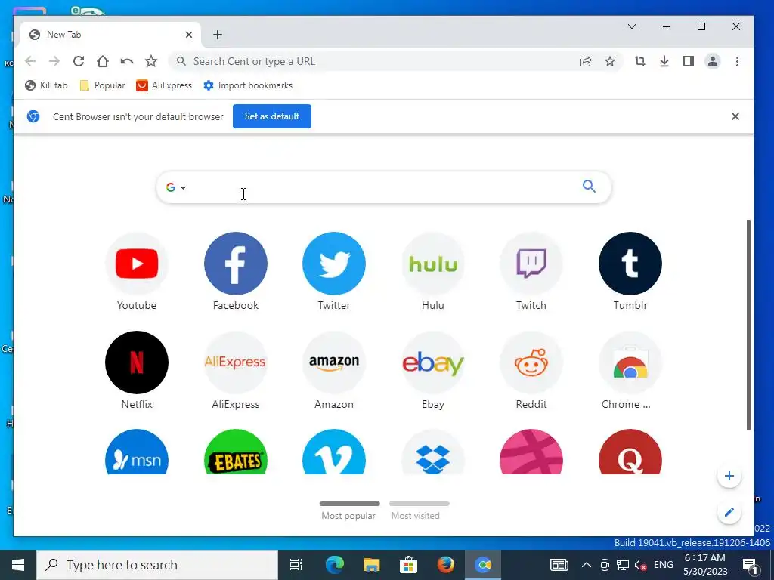This screenshot has height=580, width=774.
Task: Click the share icon in address bar
Action: pyautogui.click(x=586, y=61)
